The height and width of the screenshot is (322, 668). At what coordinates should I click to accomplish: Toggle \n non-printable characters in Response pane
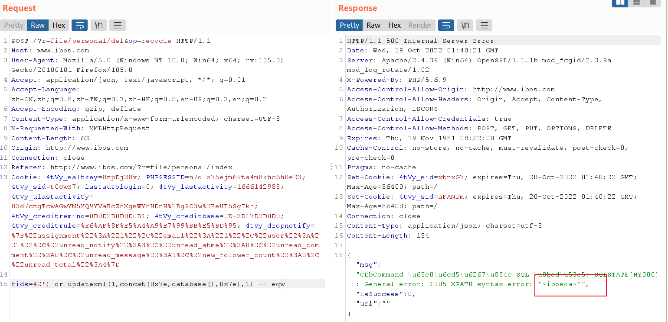click(x=465, y=25)
